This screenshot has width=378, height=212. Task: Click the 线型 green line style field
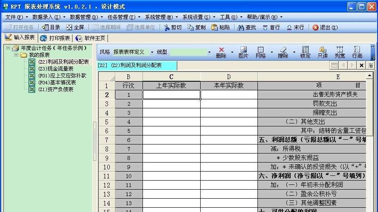[188, 52]
